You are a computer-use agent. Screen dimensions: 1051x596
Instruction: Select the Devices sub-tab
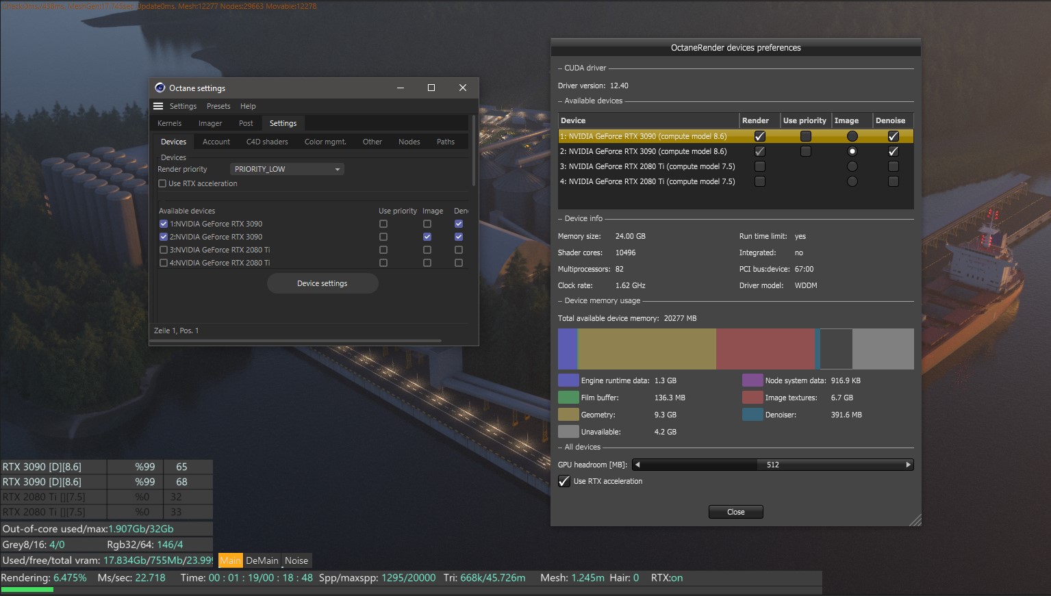(x=173, y=142)
